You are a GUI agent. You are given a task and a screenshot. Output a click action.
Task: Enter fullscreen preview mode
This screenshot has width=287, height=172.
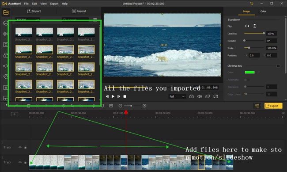click(x=215, y=96)
